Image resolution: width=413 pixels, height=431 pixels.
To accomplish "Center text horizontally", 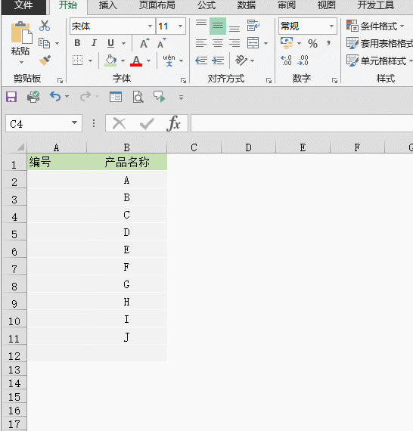I will coord(218,43).
